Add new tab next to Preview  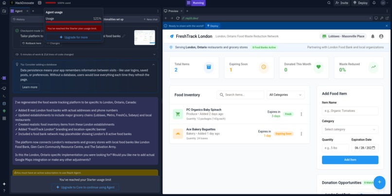pos(187,11)
